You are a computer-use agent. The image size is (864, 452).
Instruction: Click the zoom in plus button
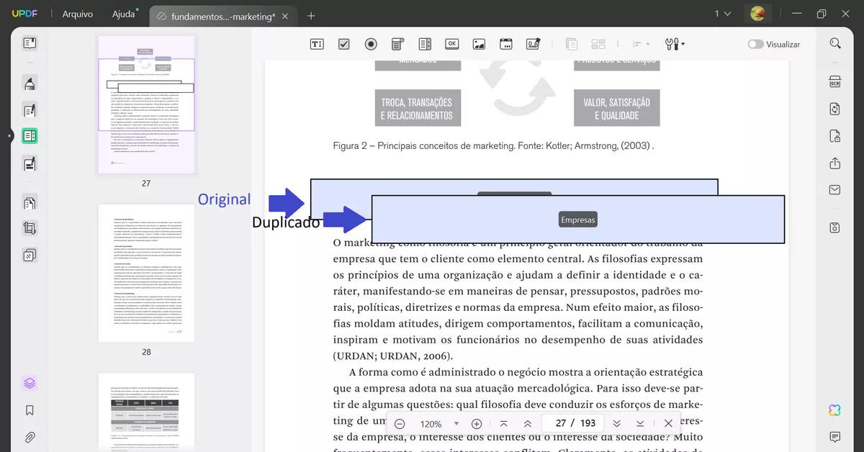pos(477,423)
